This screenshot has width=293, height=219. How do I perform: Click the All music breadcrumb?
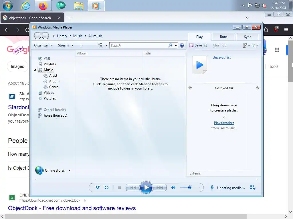coord(95,36)
